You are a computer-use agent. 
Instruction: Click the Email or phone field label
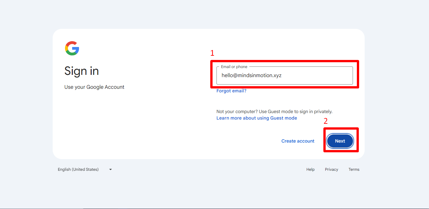[x=233, y=66]
